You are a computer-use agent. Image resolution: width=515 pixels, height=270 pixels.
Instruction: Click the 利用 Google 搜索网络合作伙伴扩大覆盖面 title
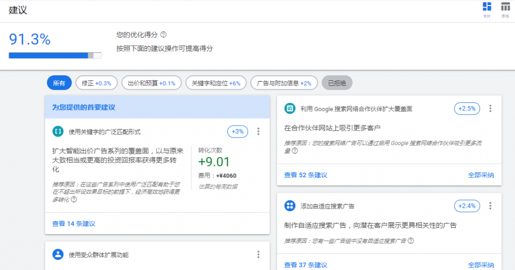click(357, 109)
